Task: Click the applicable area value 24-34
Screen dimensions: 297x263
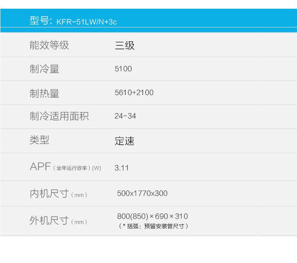Action: (x=125, y=116)
